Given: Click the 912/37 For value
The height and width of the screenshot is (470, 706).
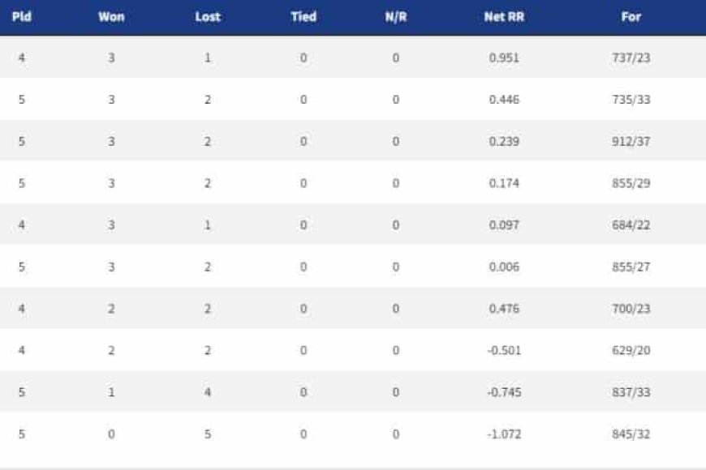Looking at the screenshot, I should pos(631,141).
